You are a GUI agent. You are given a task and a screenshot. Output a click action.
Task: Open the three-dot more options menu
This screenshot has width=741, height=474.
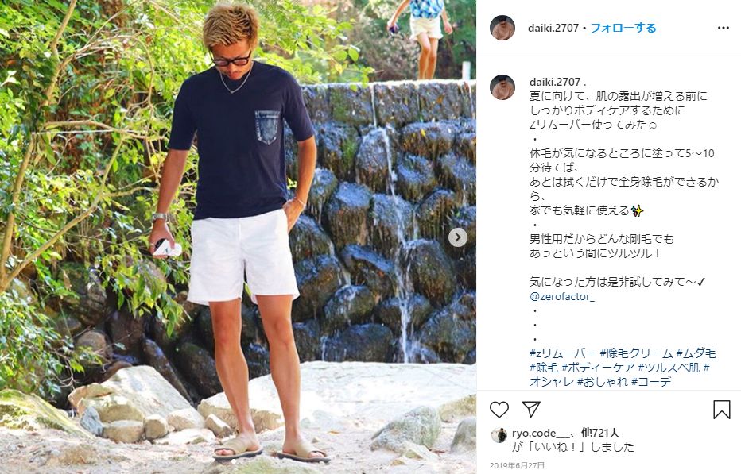click(x=723, y=28)
